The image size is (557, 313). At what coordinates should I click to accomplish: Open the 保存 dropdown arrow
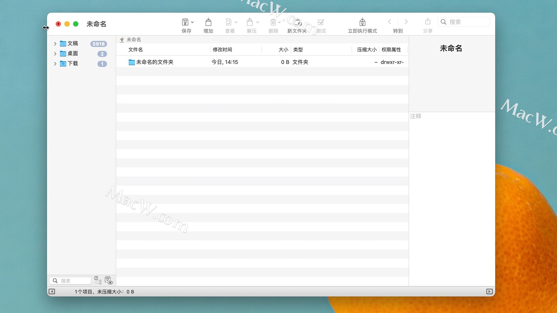point(192,22)
